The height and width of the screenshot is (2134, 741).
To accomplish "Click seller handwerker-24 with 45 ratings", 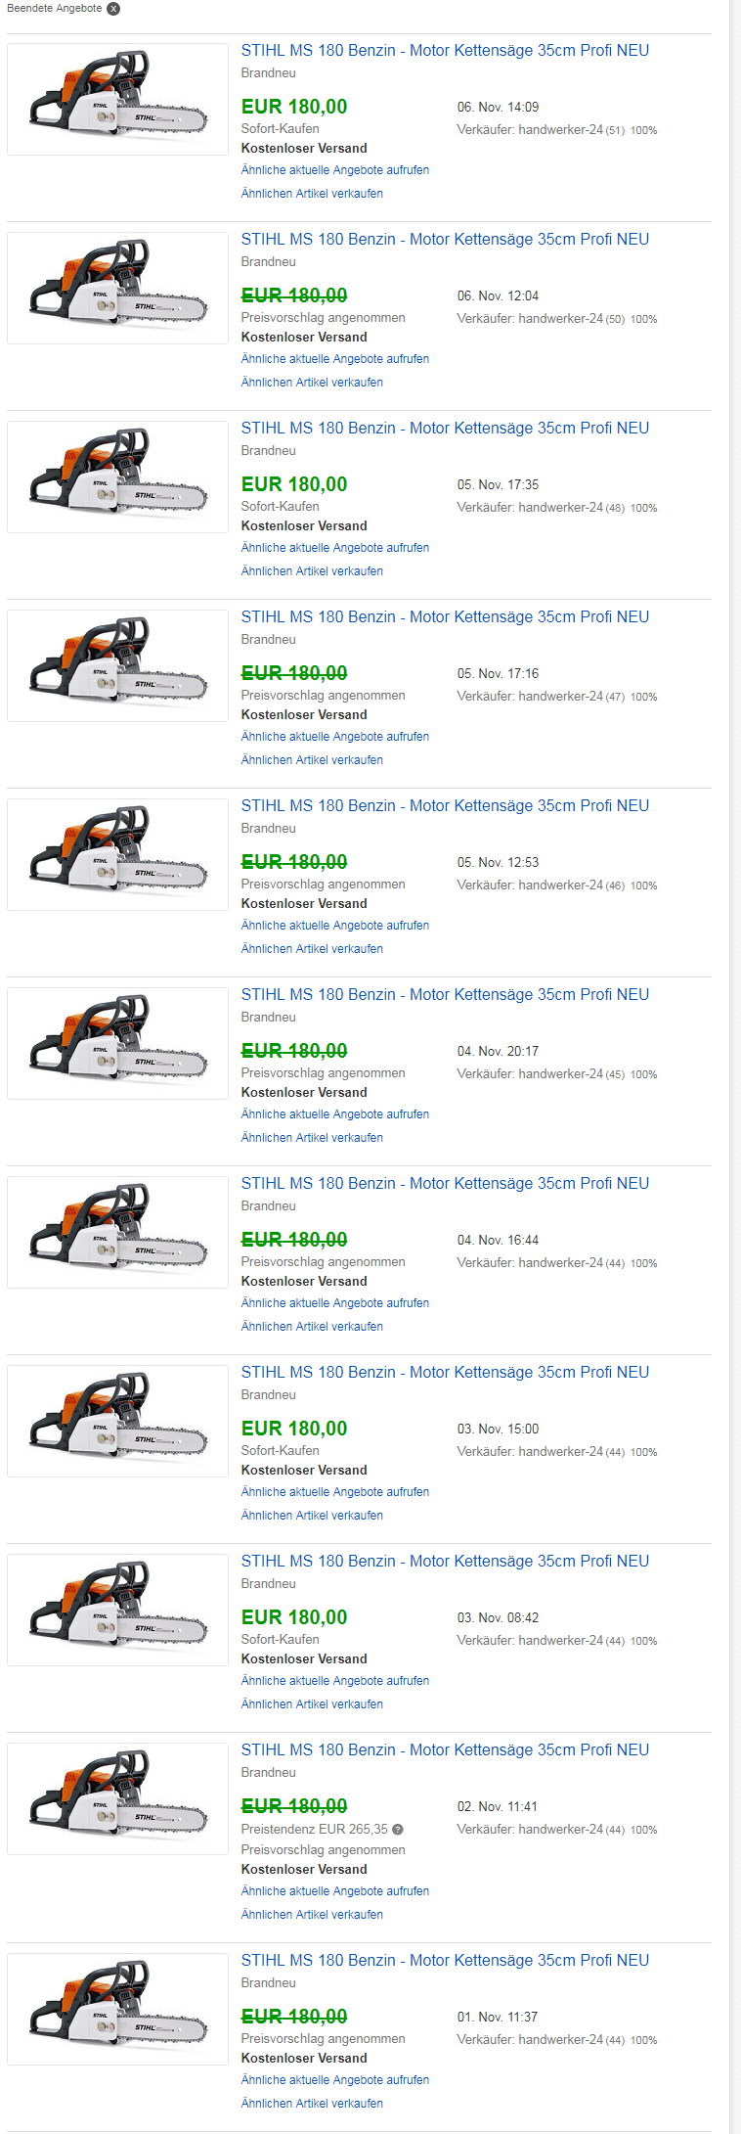I will tap(560, 1074).
